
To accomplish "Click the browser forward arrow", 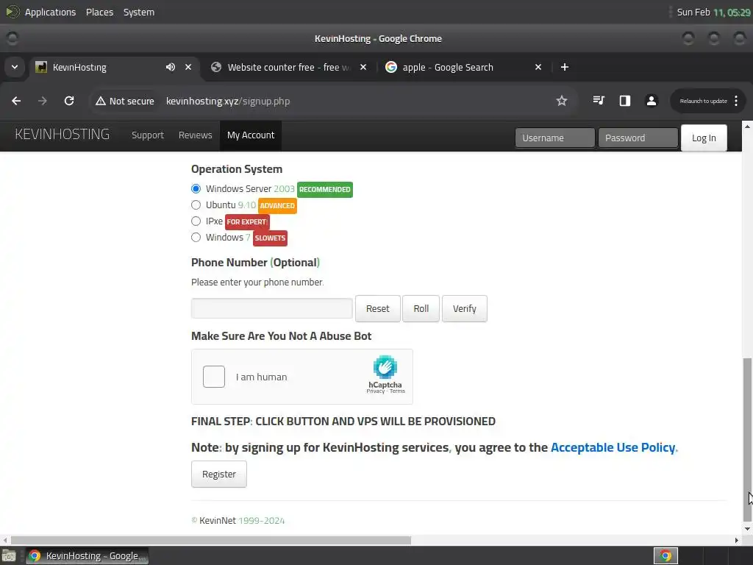I will click(x=43, y=101).
